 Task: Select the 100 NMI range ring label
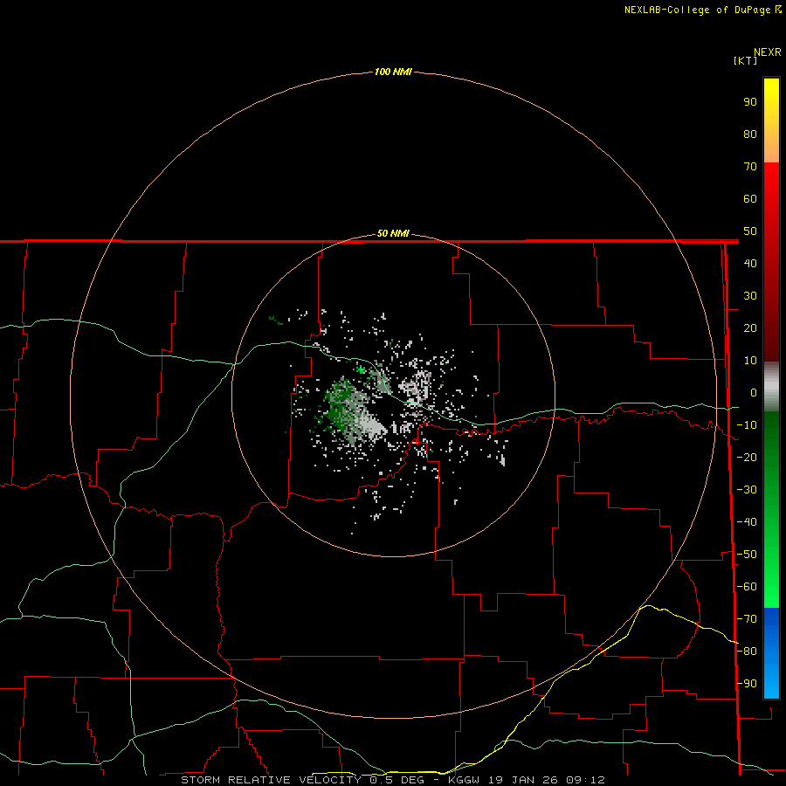click(x=393, y=72)
